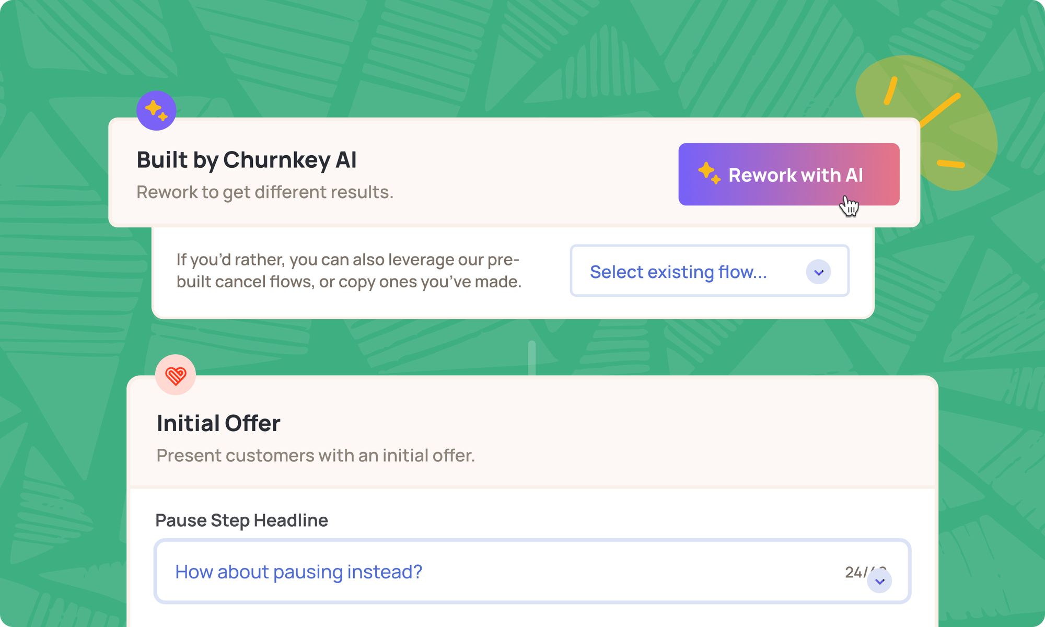The width and height of the screenshot is (1045, 627).
Task: Click the Initial Offer heading
Action: click(x=218, y=423)
